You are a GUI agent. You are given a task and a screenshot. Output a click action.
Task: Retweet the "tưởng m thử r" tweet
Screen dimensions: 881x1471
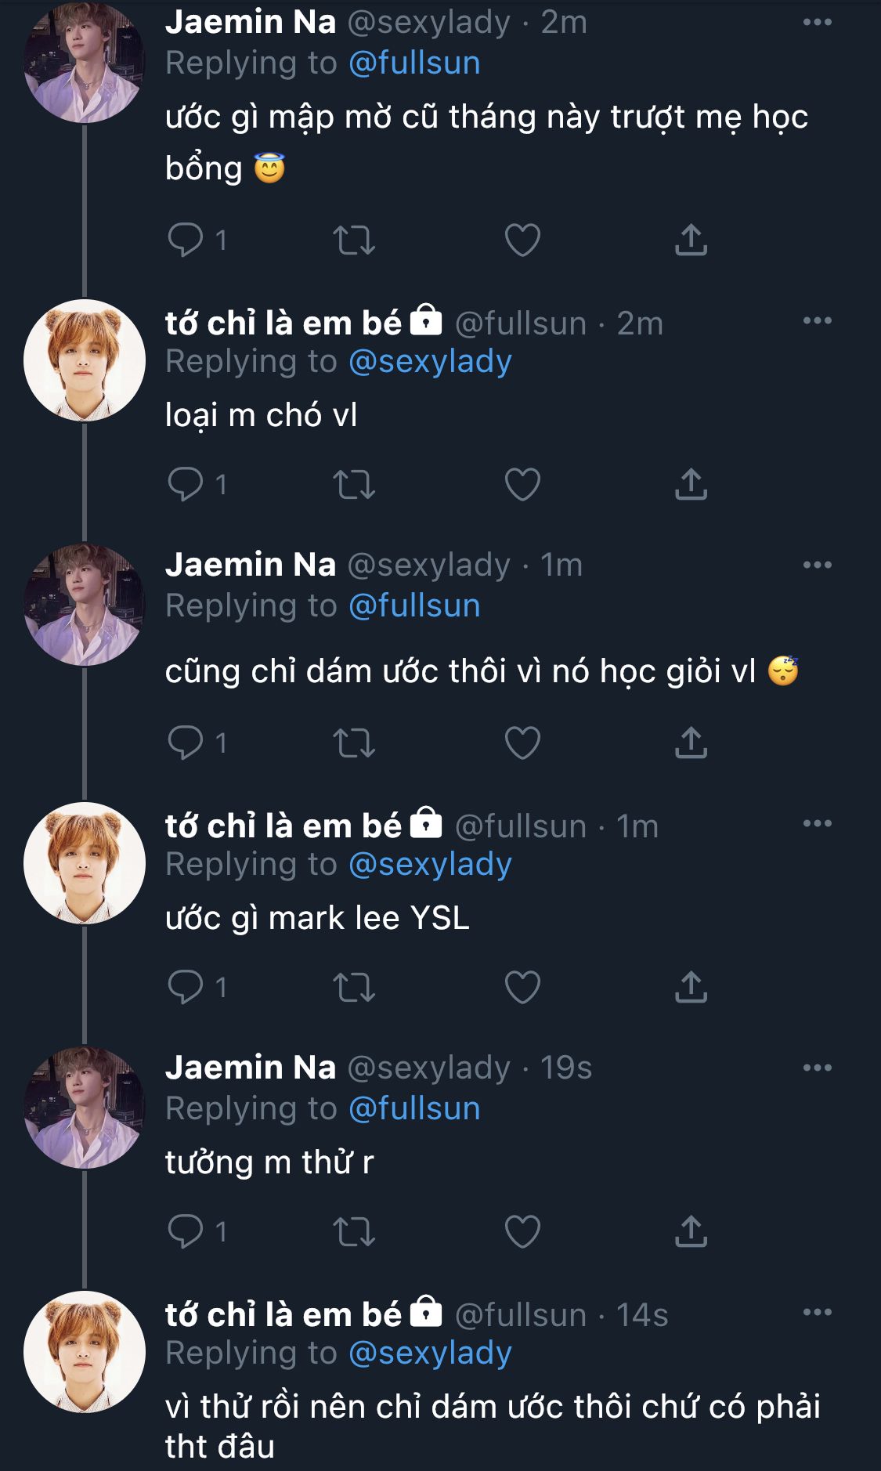(x=354, y=1231)
